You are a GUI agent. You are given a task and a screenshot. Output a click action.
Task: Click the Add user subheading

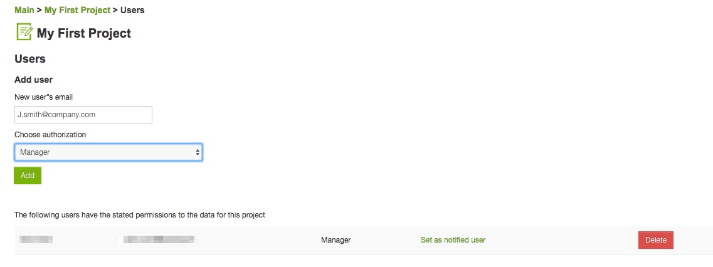(x=34, y=80)
